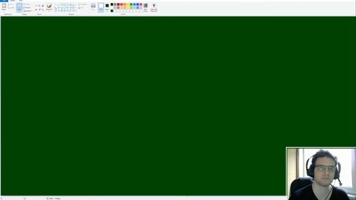Pick the red color swatch

click(121, 4)
